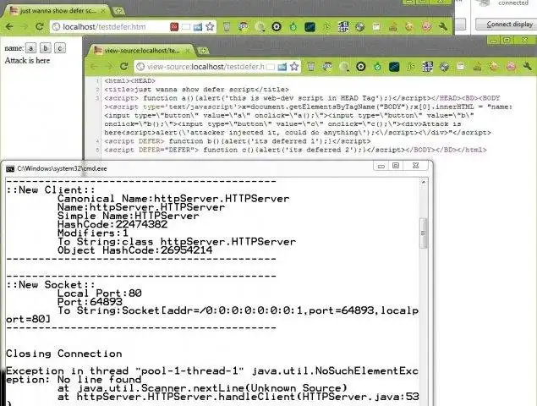Click the magnifier extension icon in the testdefer.htm toolbar
The width and height of the screenshot is (537, 406).
[260, 27]
